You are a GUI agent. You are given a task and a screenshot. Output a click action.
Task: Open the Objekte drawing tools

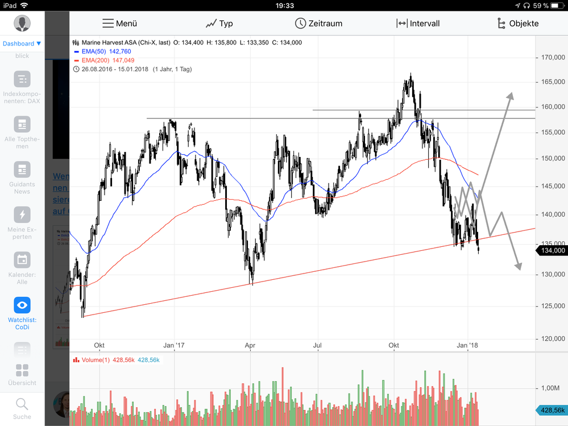pyautogui.click(x=517, y=23)
